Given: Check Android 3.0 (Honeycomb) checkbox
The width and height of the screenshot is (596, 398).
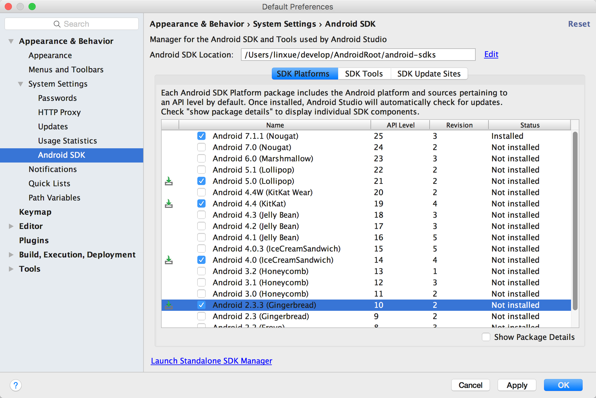Looking at the screenshot, I should tap(201, 294).
